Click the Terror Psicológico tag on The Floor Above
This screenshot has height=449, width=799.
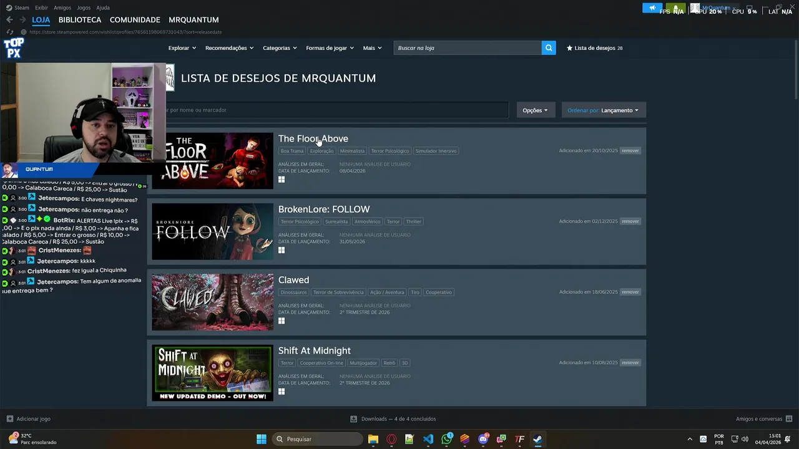(390, 151)
